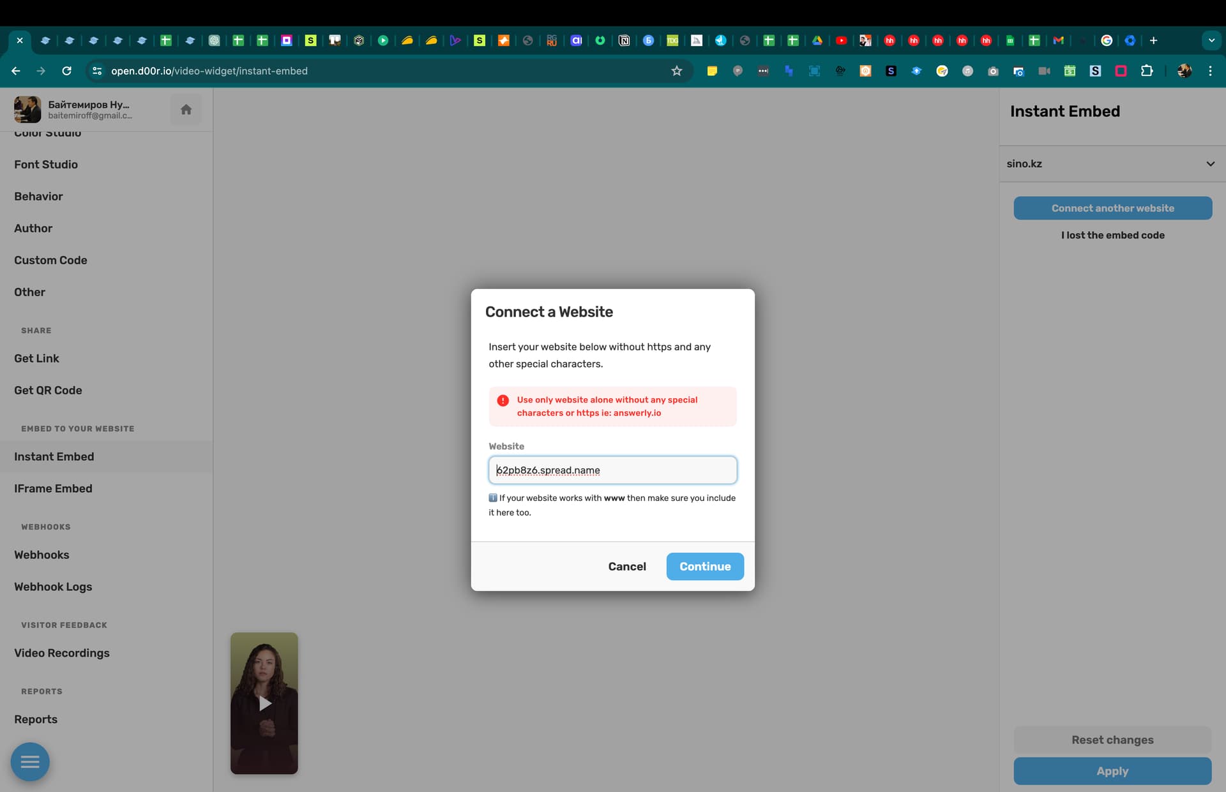This screenshot has width=1226, height=792.
Task: Open Chrome three-dot menu
Action: 1210,71
